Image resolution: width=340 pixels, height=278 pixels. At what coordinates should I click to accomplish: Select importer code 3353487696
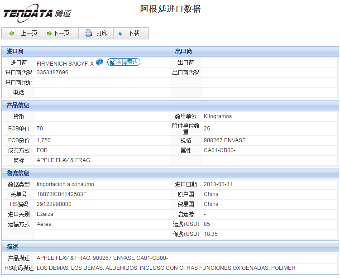coord(53,72)
